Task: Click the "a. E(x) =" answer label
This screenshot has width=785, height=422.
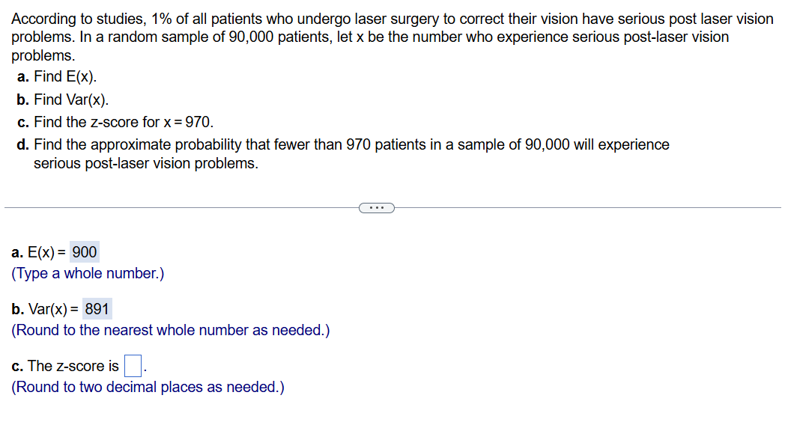Action: coord(39,252)
